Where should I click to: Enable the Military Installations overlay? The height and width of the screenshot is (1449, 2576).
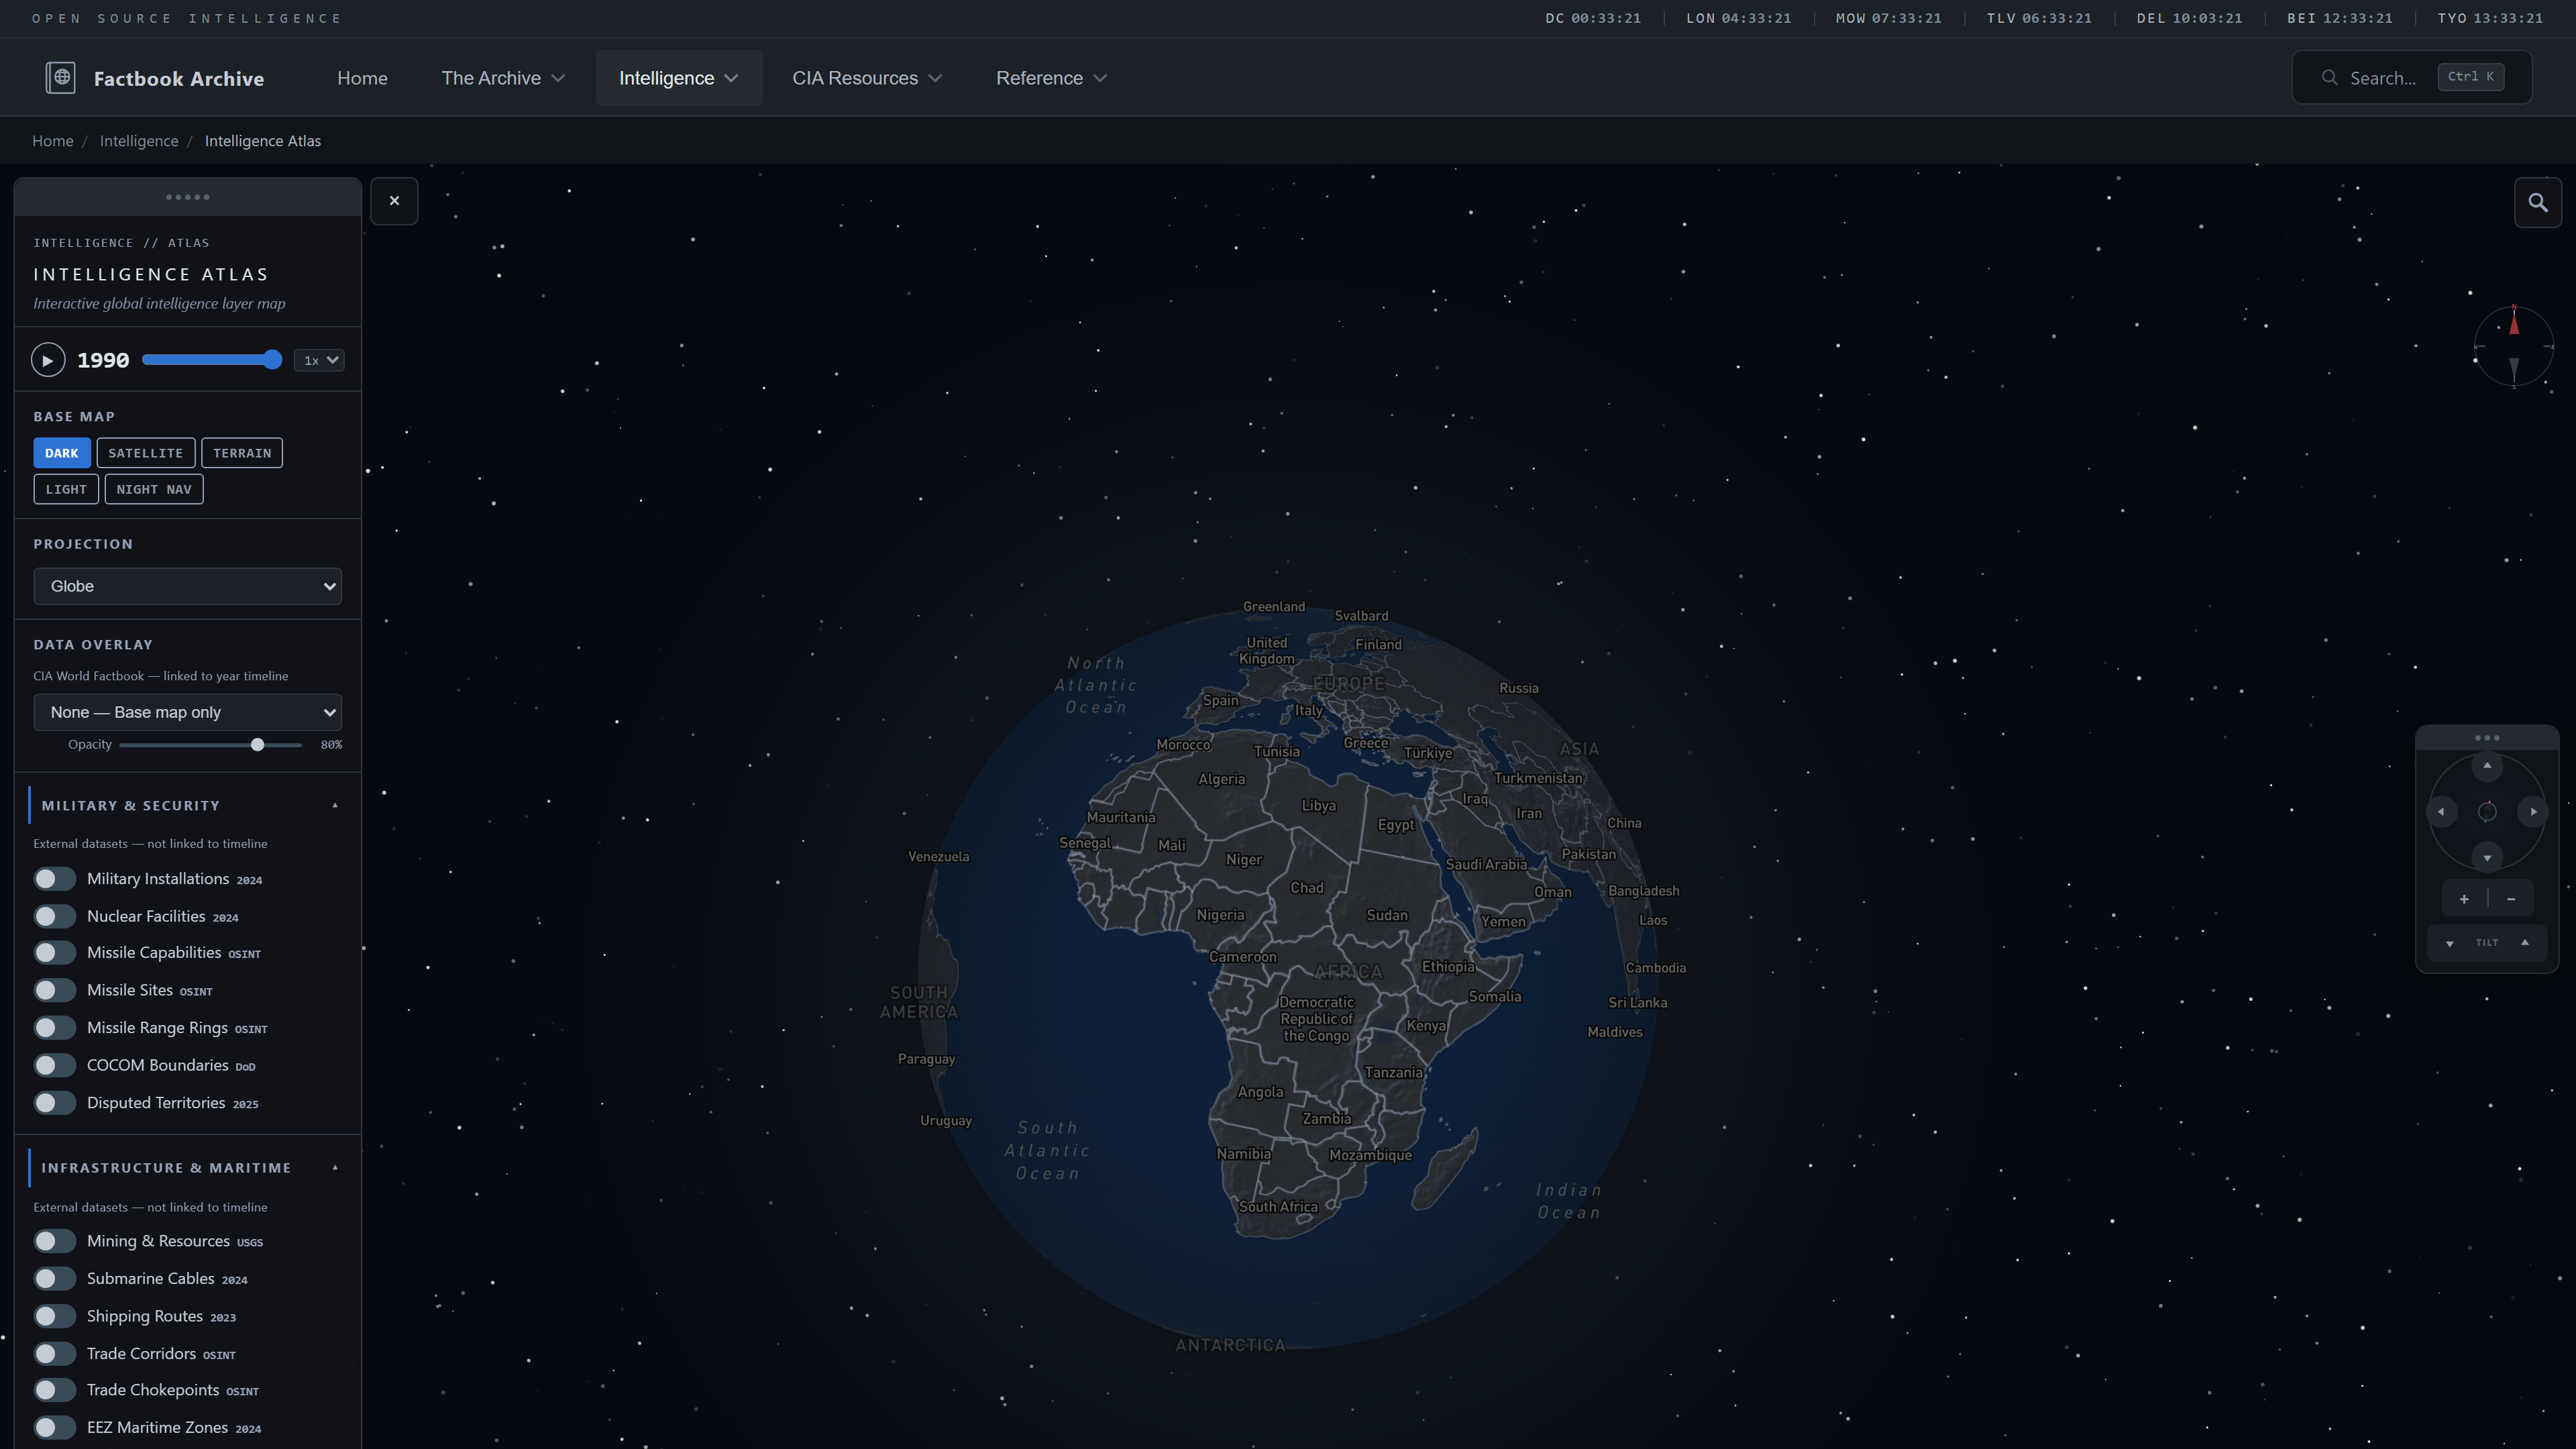pyautogui.click(x=55, y=878)
